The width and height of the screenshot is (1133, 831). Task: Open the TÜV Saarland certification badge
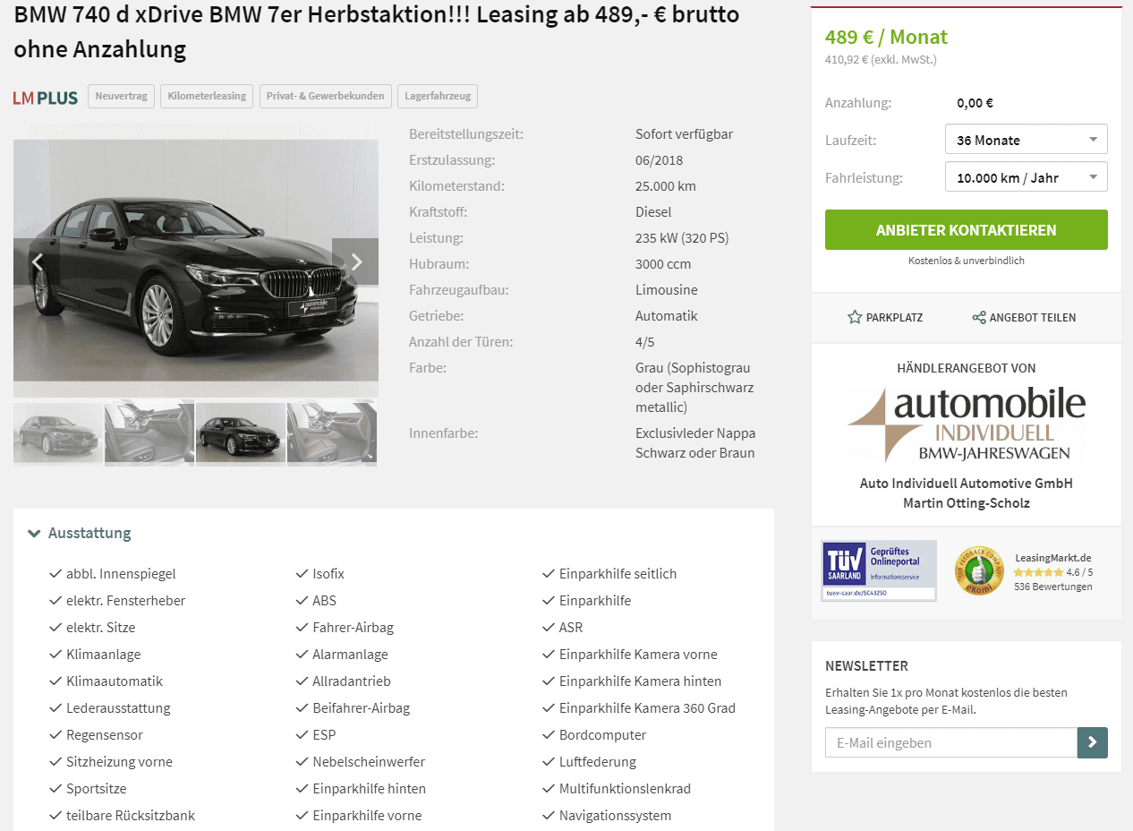(879, 570)
